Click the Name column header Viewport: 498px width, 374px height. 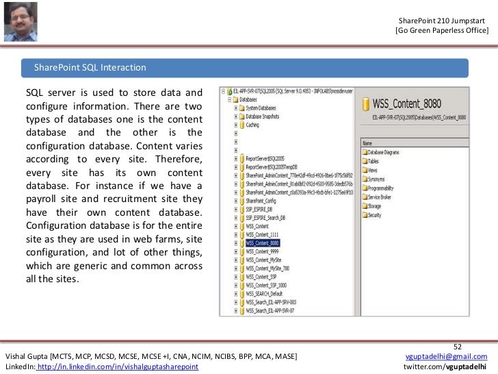tap(415, 143)
